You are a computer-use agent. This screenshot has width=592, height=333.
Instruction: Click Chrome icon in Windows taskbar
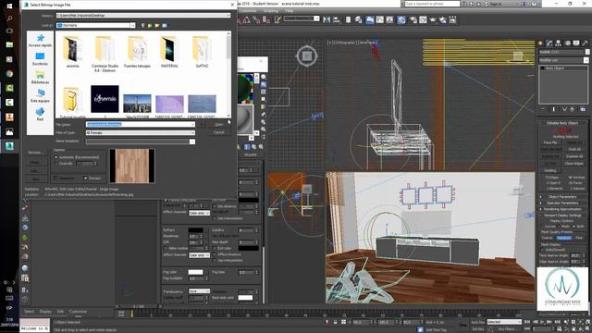tap(9, 74)
